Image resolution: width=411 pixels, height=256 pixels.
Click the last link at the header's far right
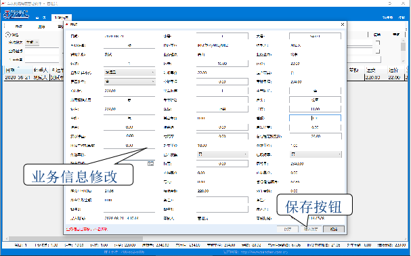tap(402, 18)
